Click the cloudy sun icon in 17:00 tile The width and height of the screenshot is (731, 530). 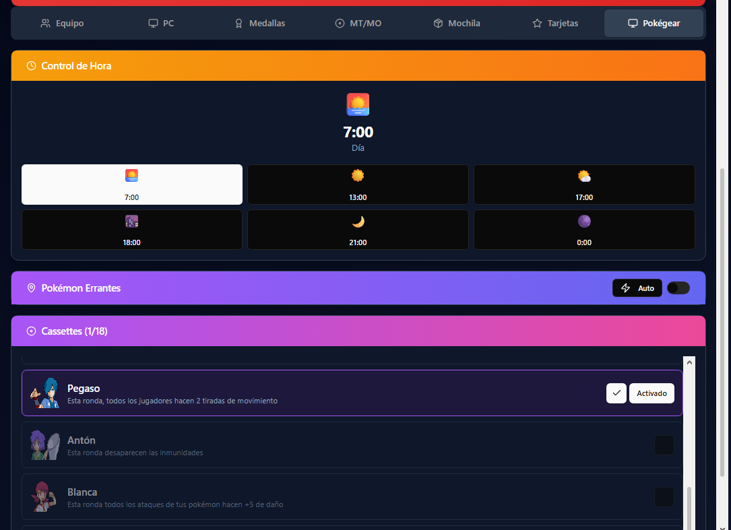click(584, 176)
